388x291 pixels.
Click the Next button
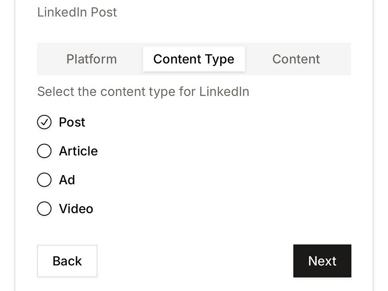click(322, 261)
